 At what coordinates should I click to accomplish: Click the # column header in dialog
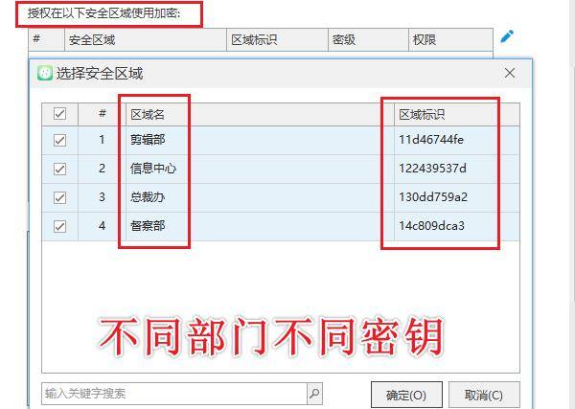[102, 114]
